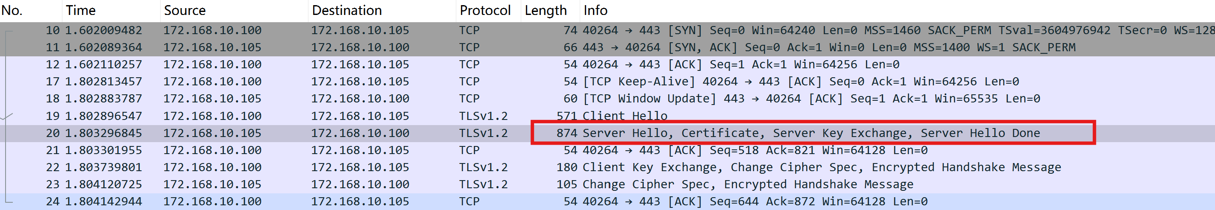Sort packets by the No. column header
Image resolution: width=1215 pixels, height=210 pixels.
point(12,10)
